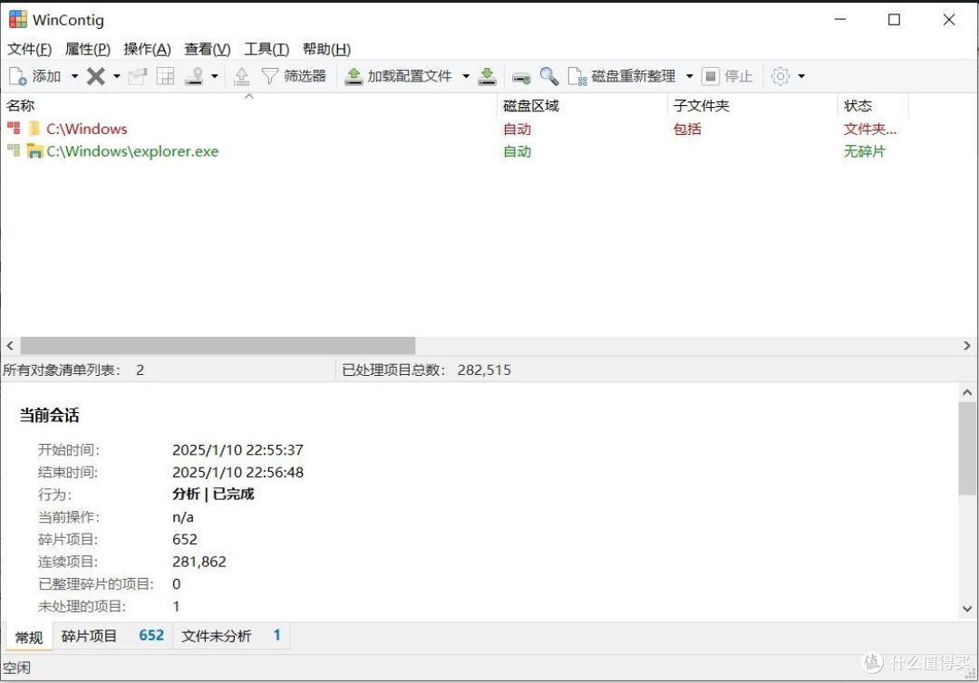Switch to the 碎片项目 652 tab
The width and height of the screenshot is (979, 683).
click(112, 636)
